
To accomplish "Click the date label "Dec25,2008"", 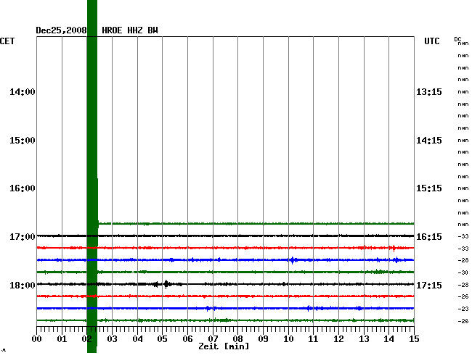I will (61, 30).
